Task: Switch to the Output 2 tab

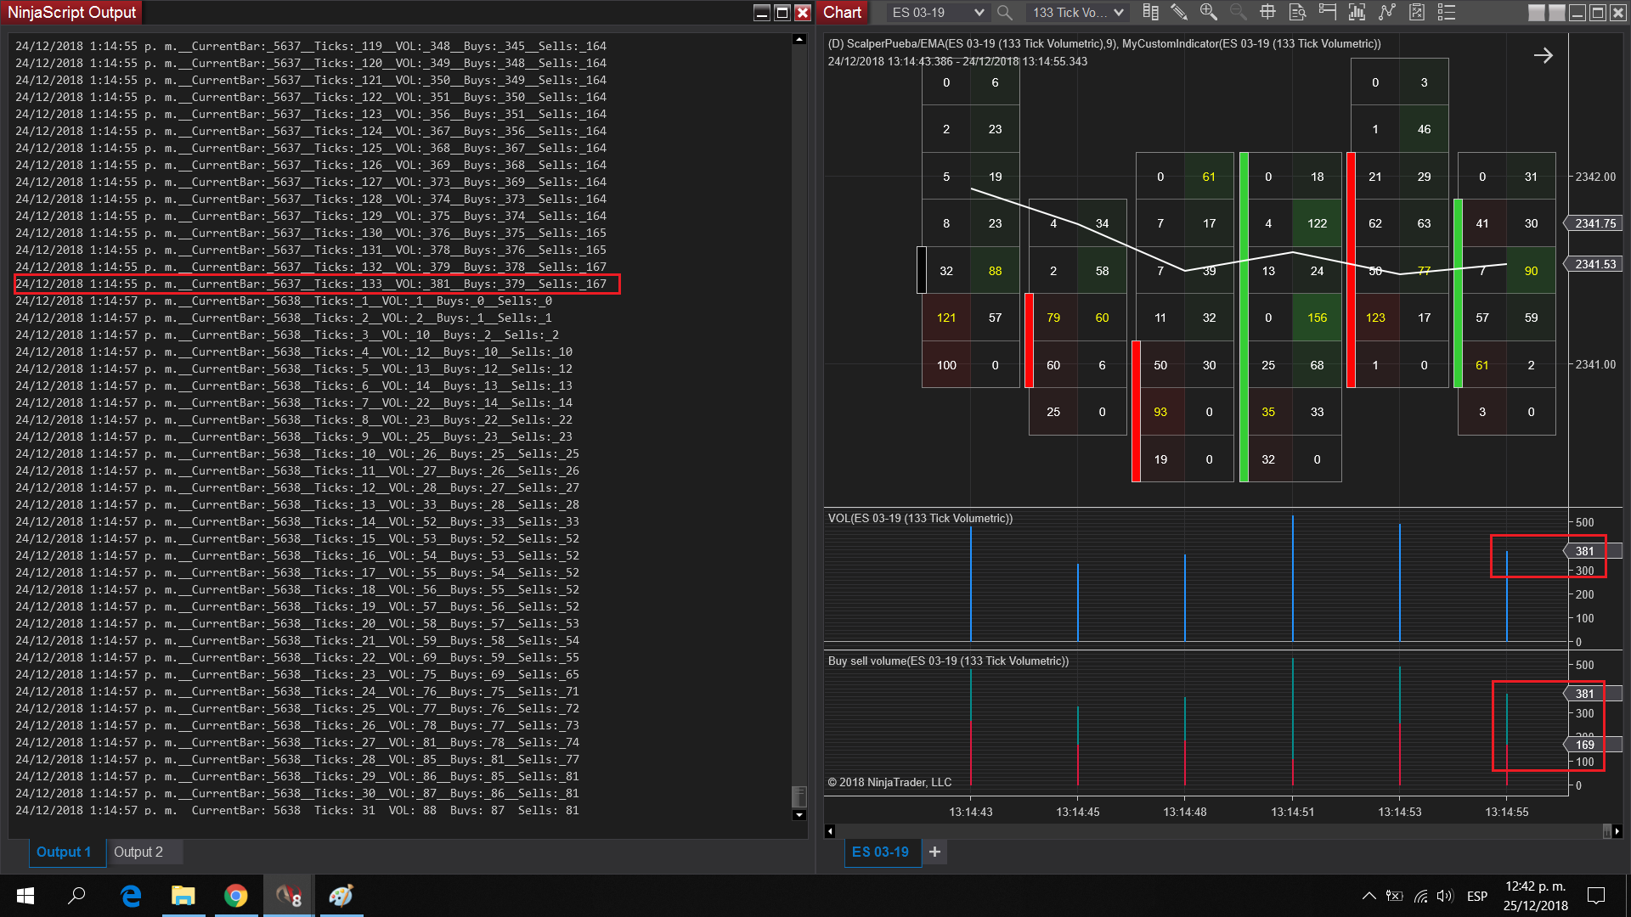Action: pyautogui.click(x=138, y=852)
